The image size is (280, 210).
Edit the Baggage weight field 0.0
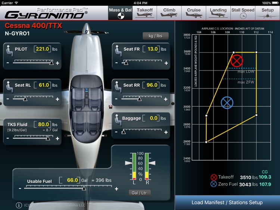coord(151,118)
